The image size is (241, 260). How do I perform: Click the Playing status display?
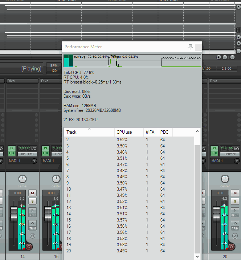coord(31,69)
